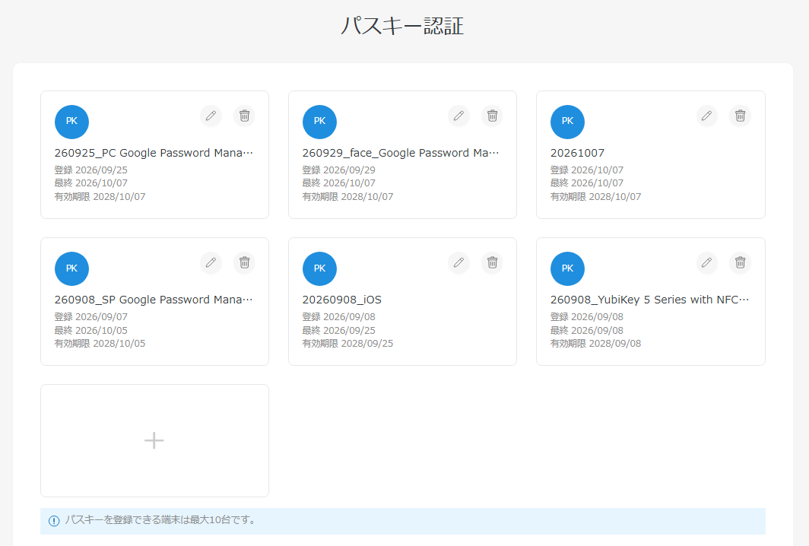The image size is (809, 546).
Task: Add a new passkey with the plus card
Action: pos(154,441)
